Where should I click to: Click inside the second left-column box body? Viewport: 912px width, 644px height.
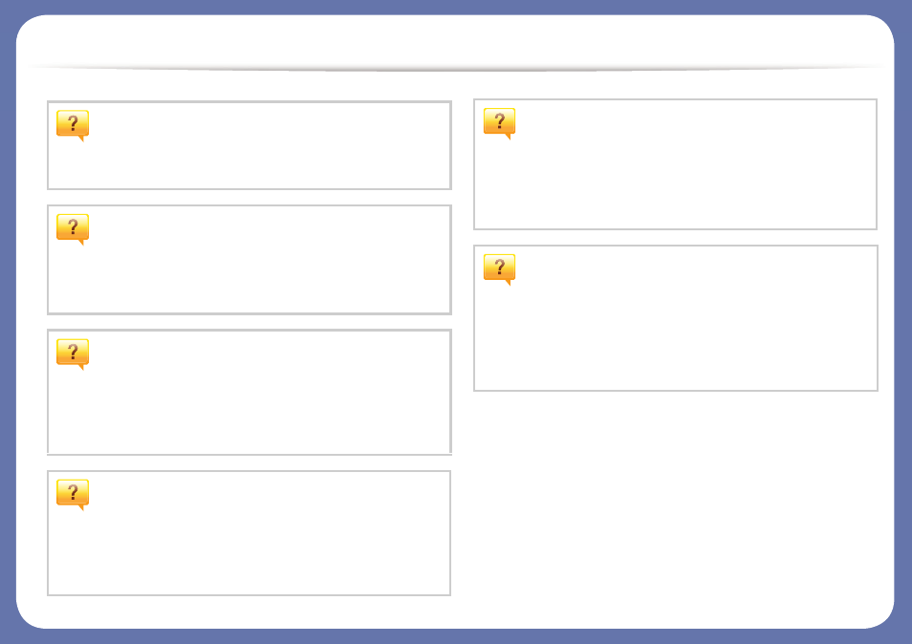click(x=250, y=260)
